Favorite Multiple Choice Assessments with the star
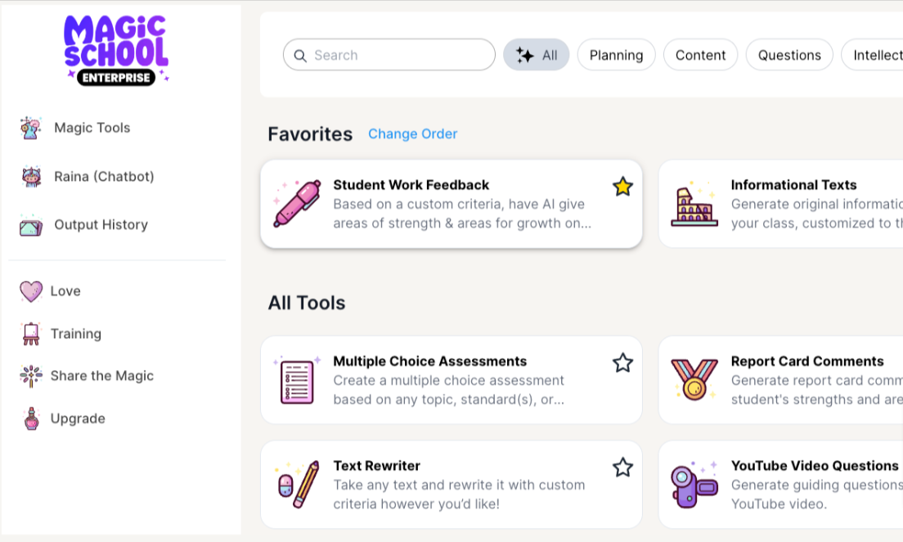 tap(622, 363)
